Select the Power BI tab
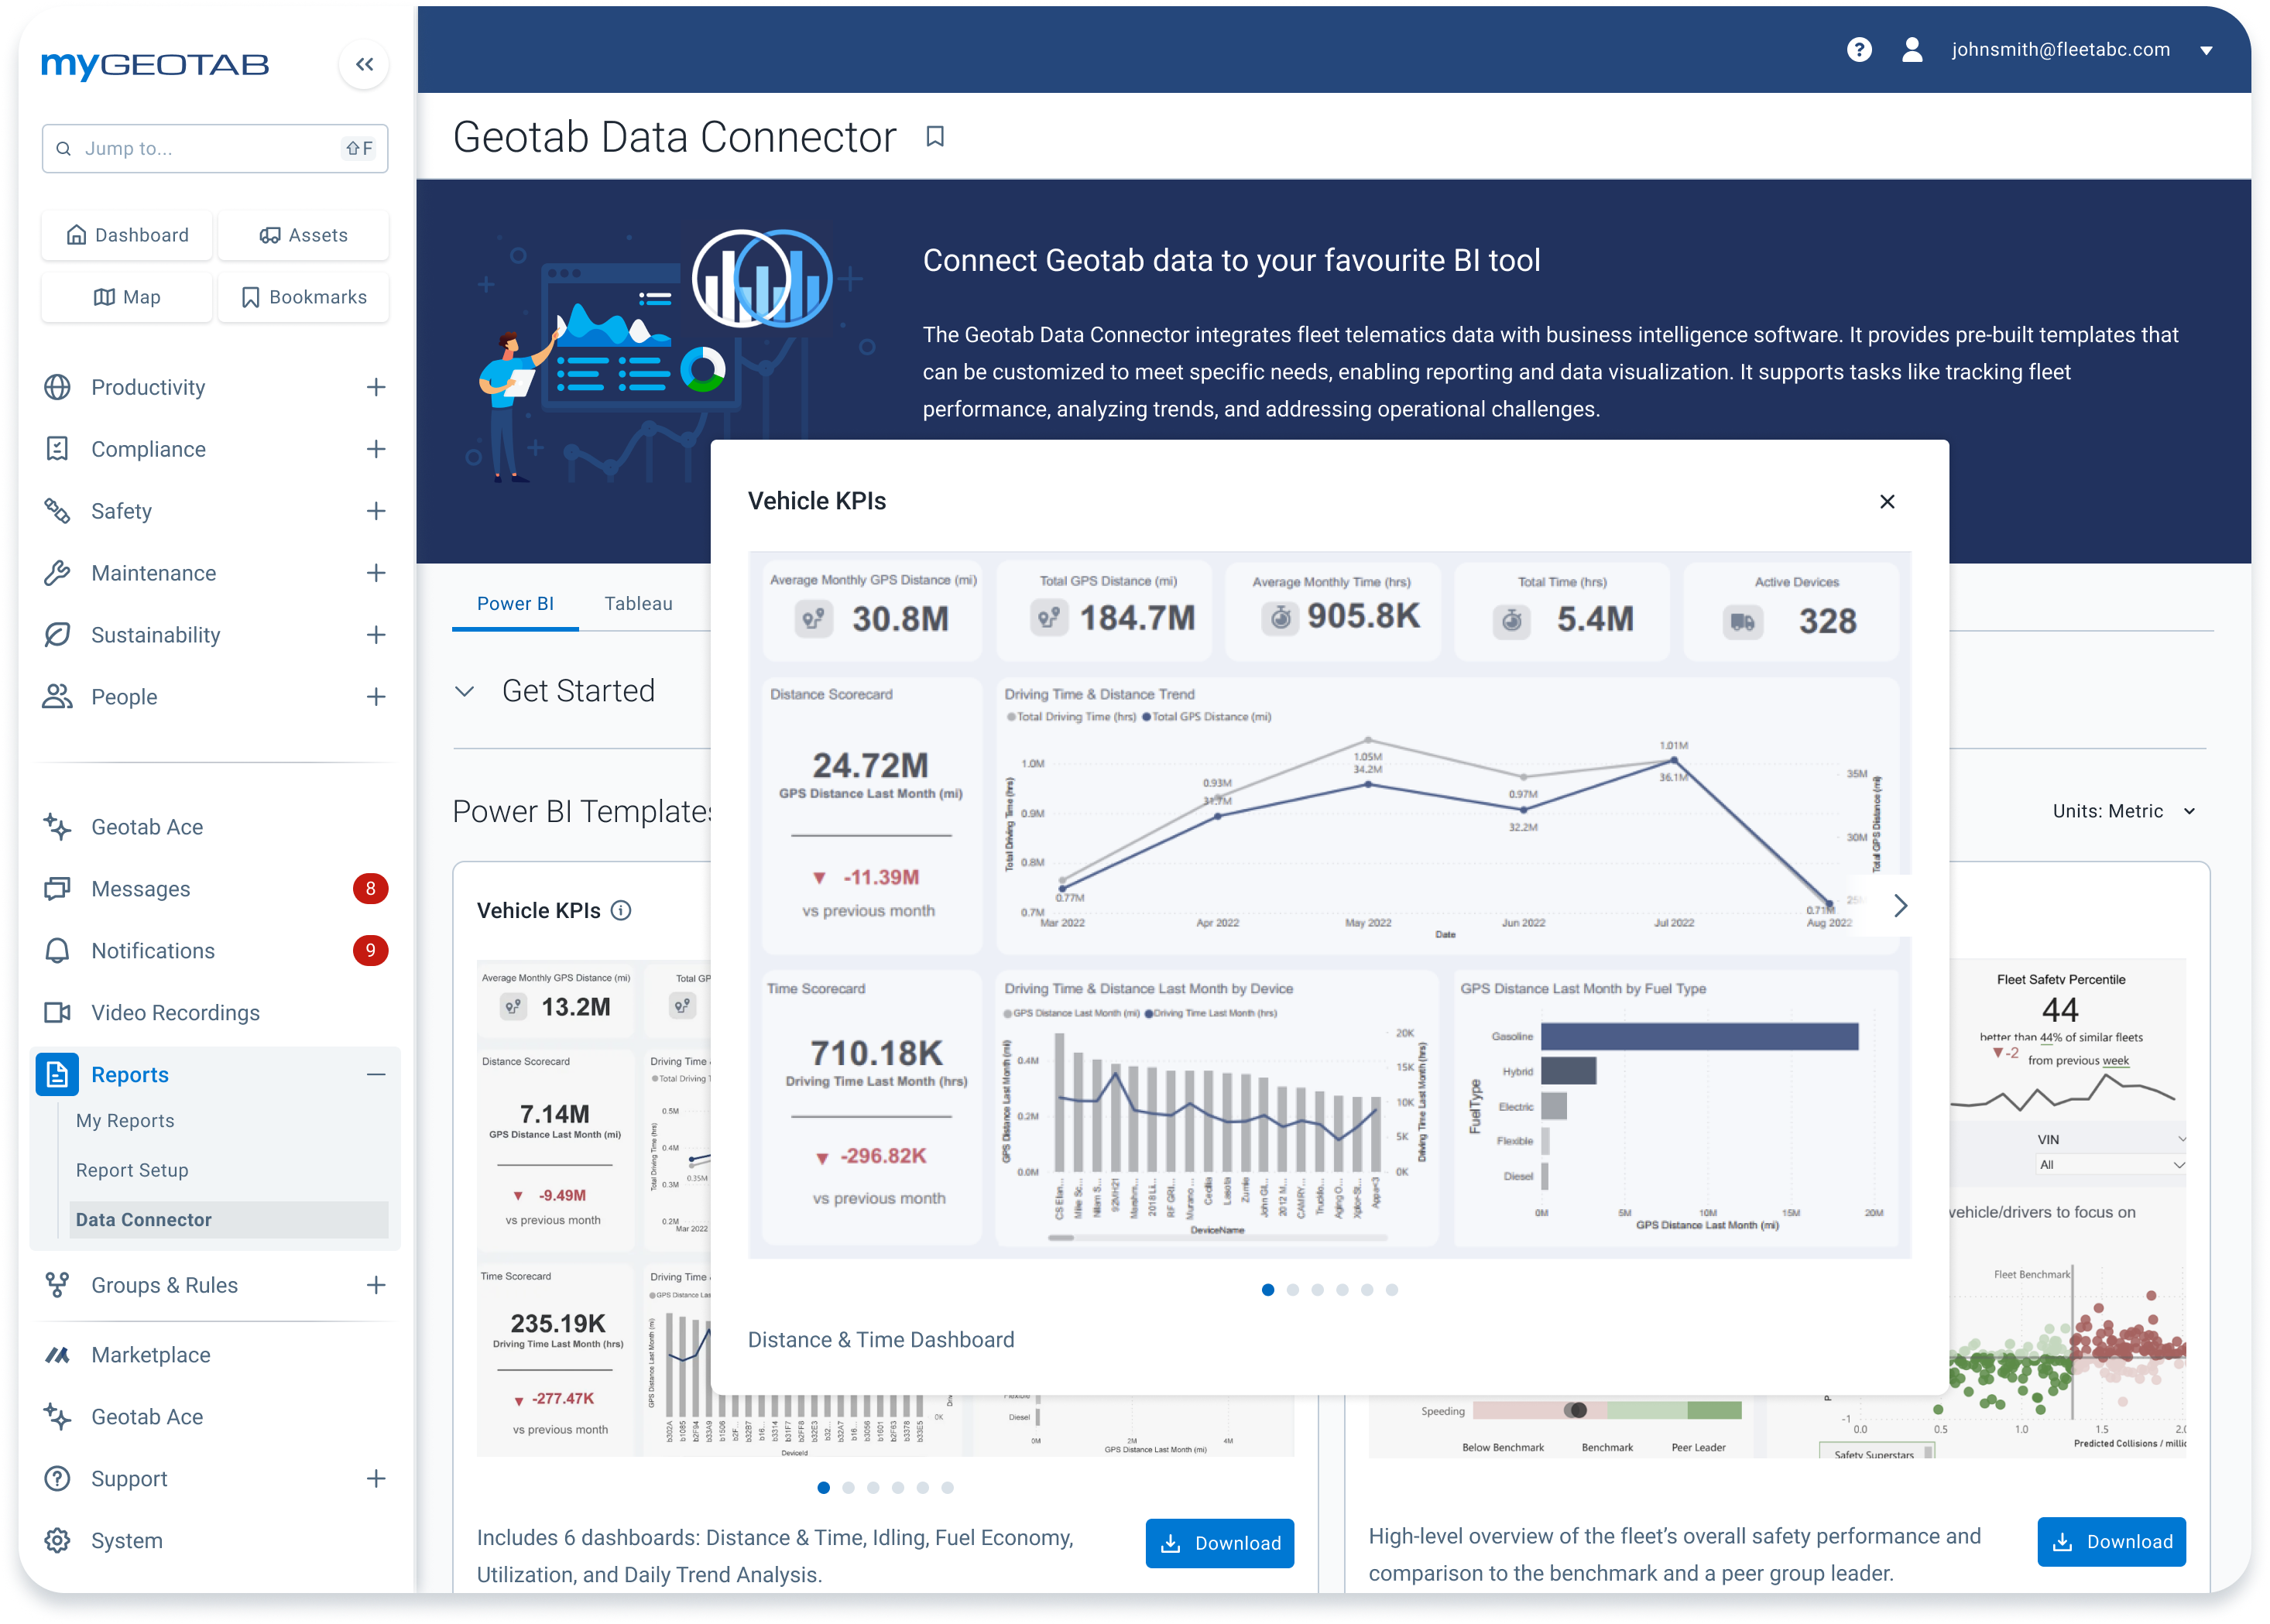This screenshot has height=1624, width=2270. [x=515, y=604]
